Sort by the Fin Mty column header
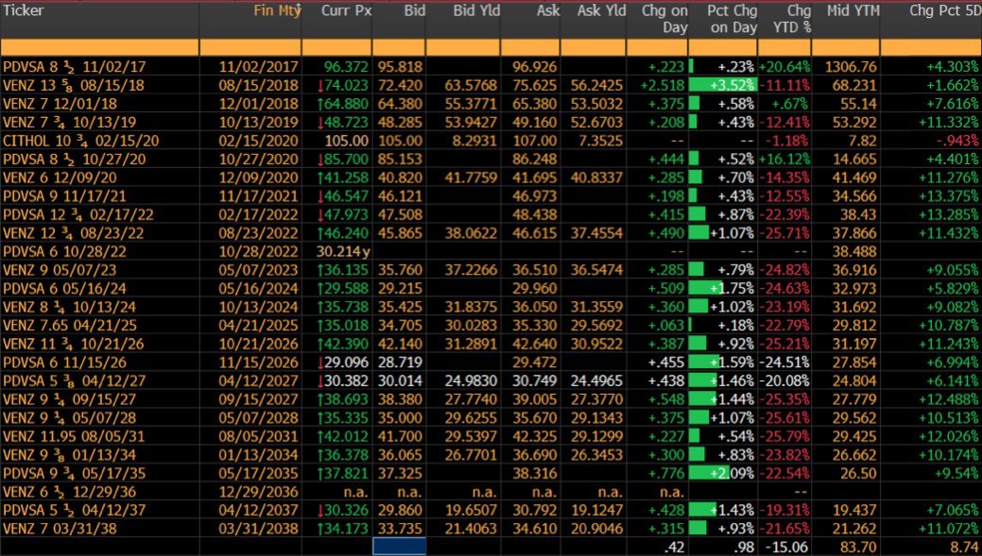Viewport: 982px width, 556px height. (x=276, y=10)
